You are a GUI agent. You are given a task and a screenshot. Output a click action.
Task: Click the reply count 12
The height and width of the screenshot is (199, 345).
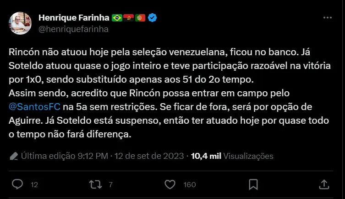(x=34, y=184)
